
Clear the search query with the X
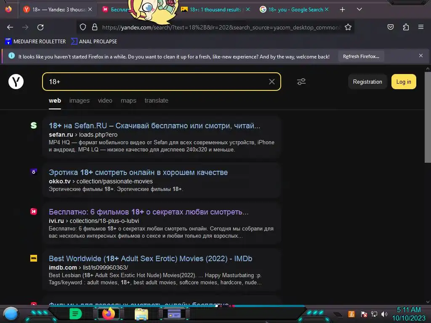click(271, 82)
